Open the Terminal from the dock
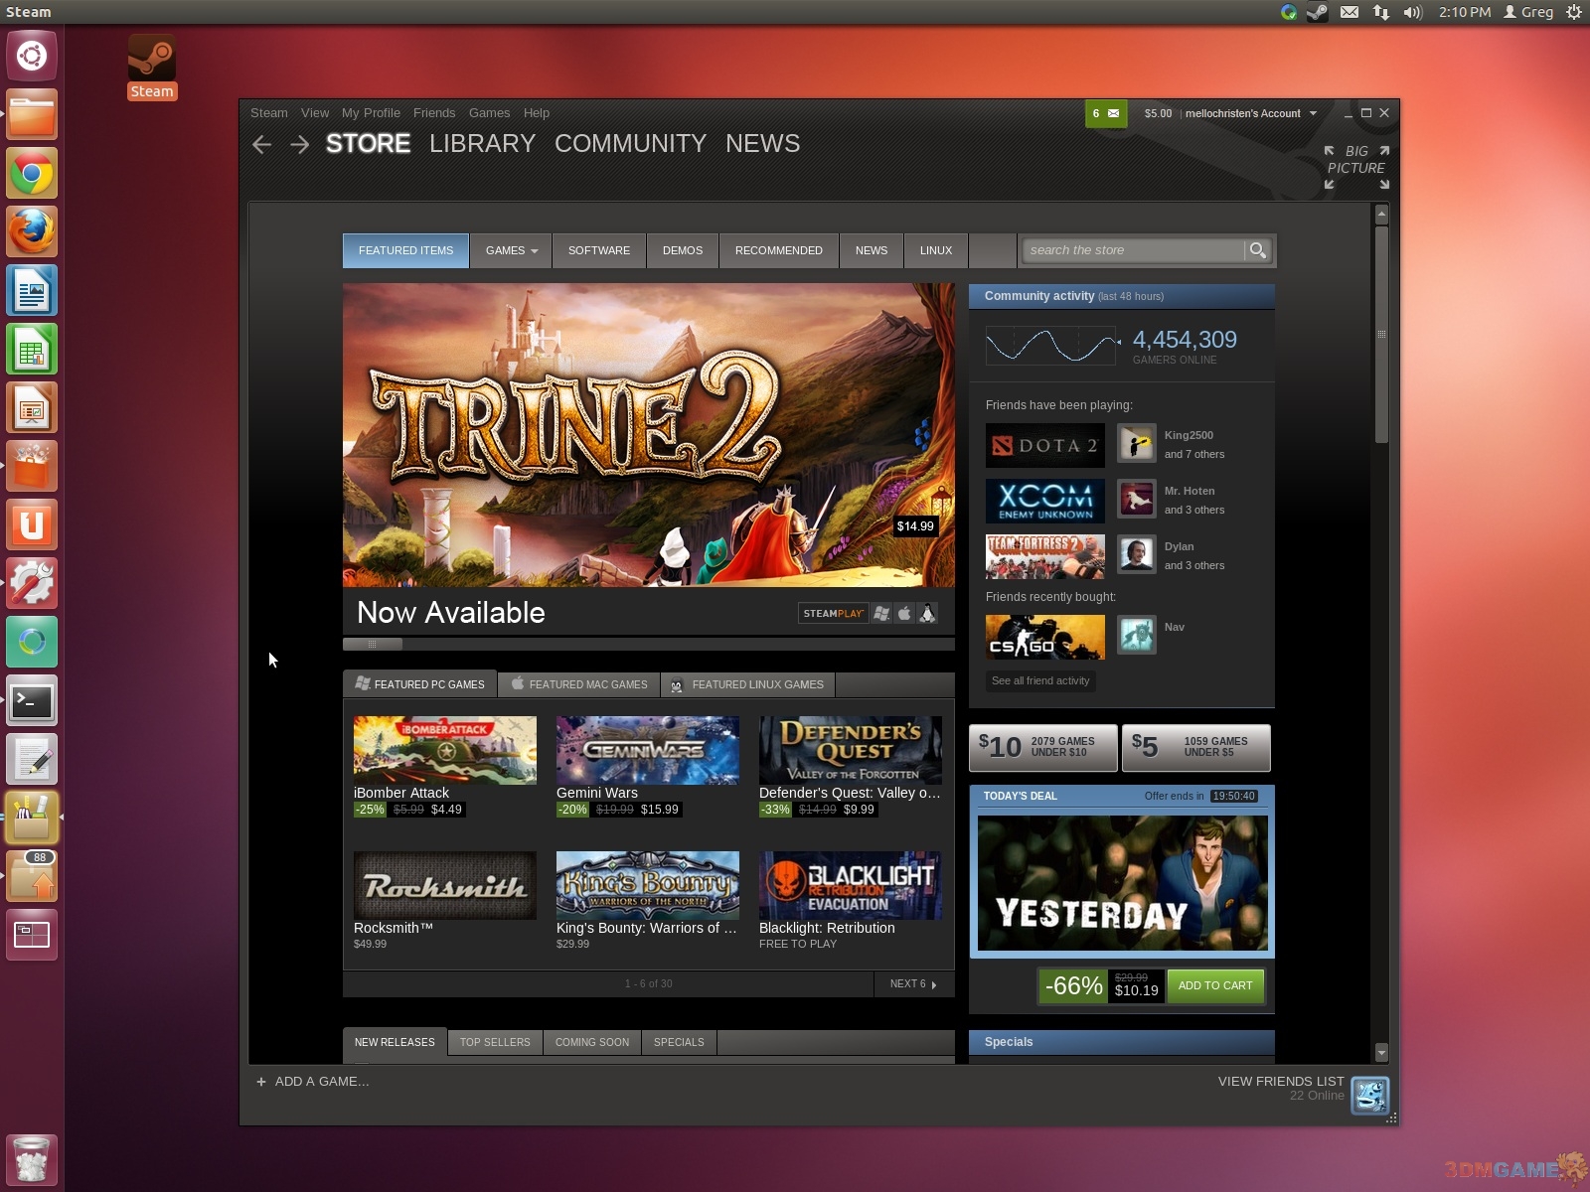 32,701
